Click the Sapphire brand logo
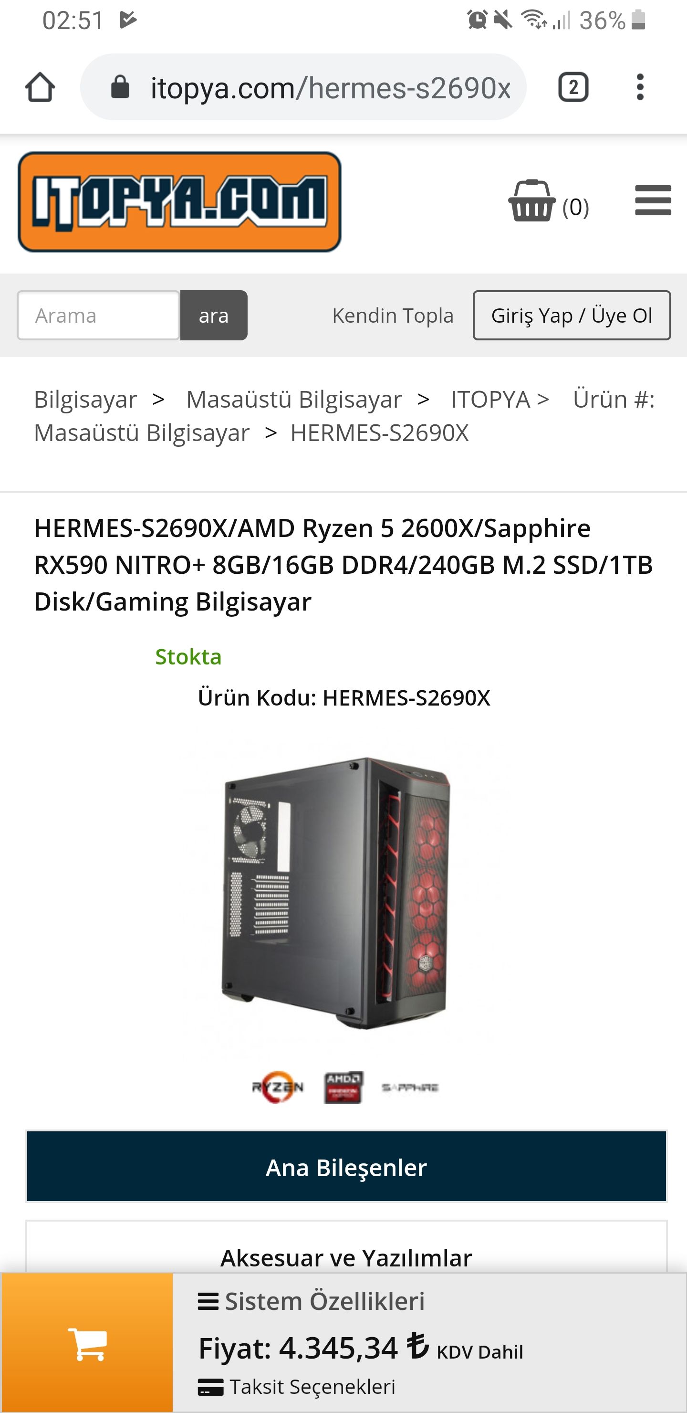The width and height of the screenshot is (687, 1413). pos(410,1087)
